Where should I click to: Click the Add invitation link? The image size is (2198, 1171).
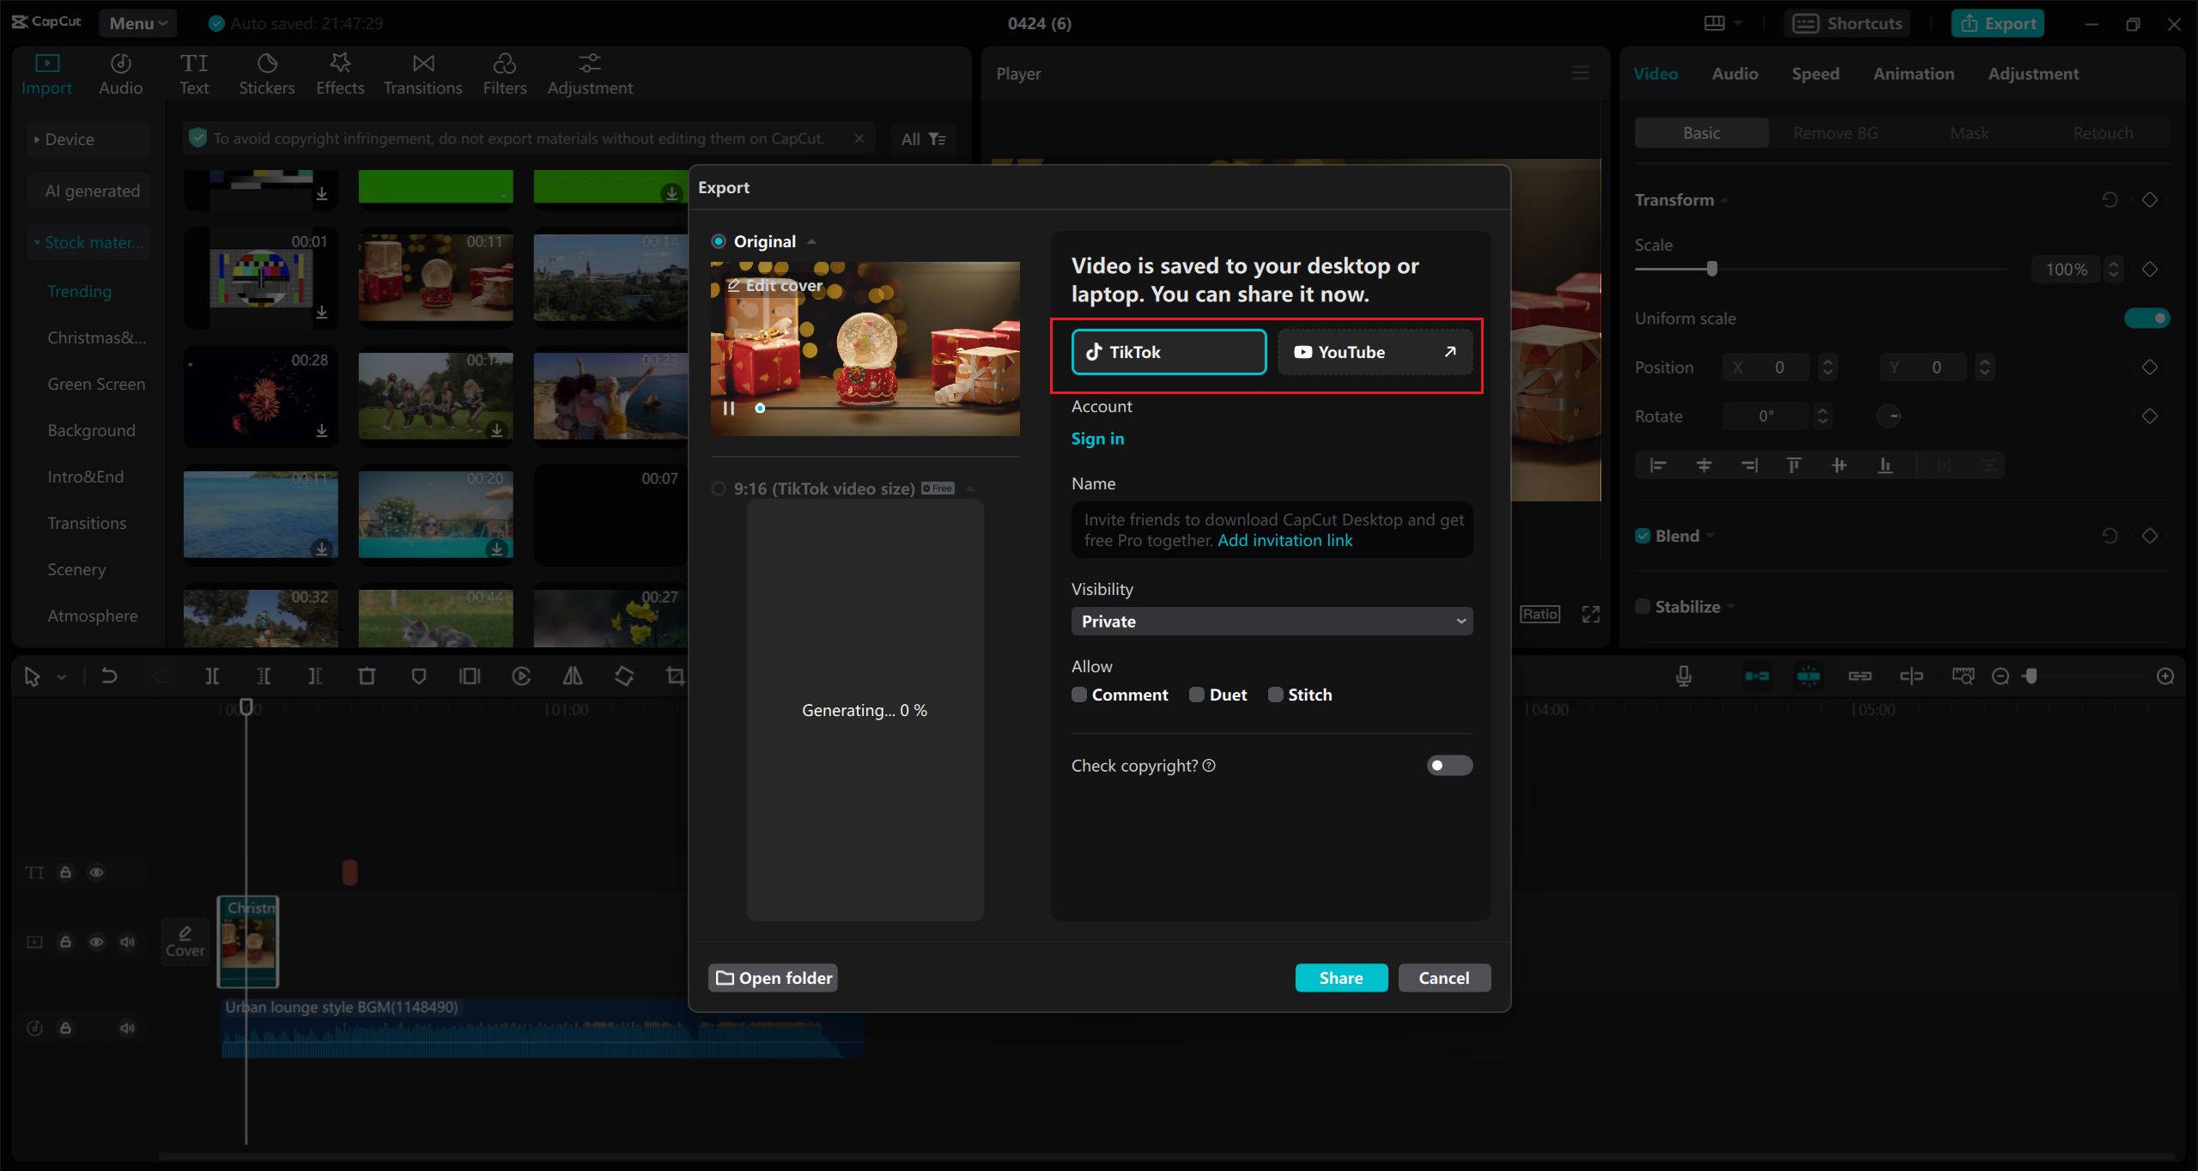(1284, 540)
